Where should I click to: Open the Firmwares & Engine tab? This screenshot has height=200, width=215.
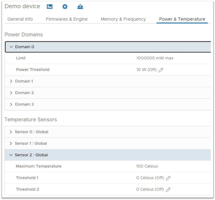[67, 19]
